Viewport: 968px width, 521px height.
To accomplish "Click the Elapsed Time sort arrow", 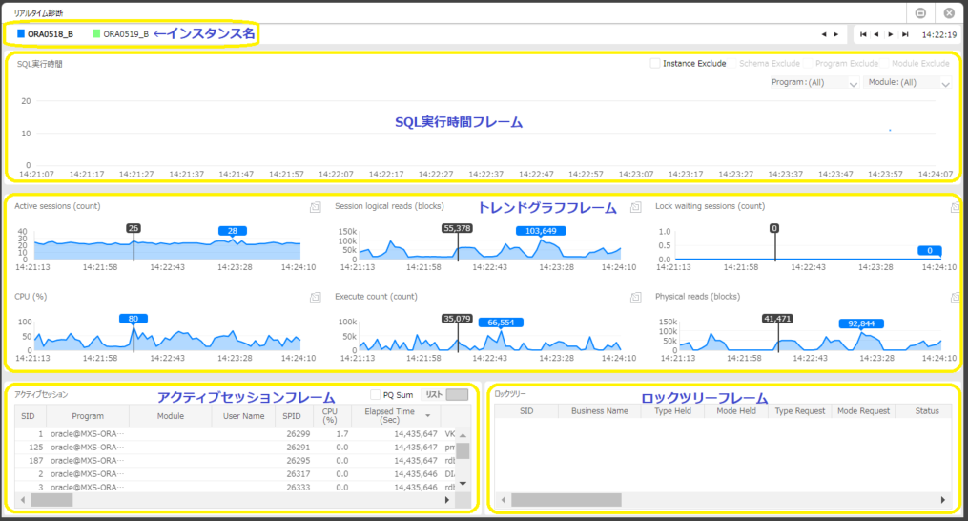I will pos(428,415).
